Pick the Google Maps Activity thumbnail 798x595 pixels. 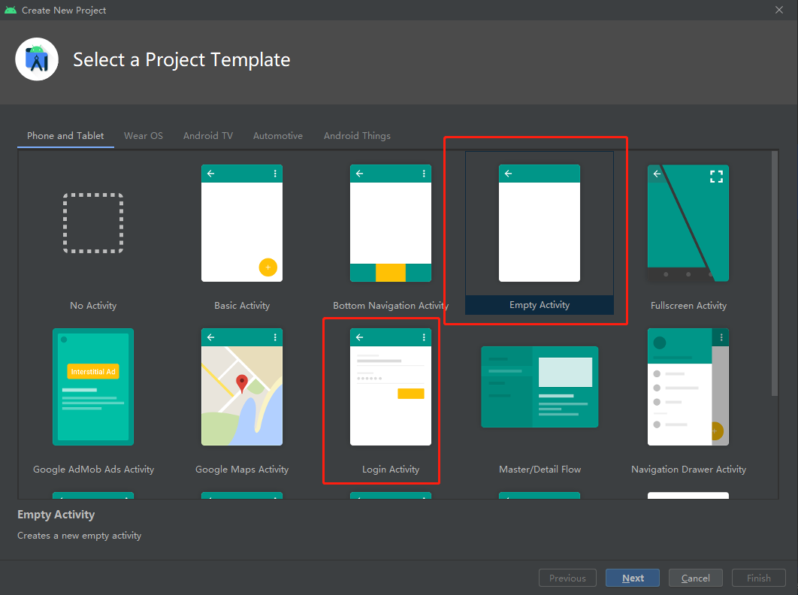(242, 387)
